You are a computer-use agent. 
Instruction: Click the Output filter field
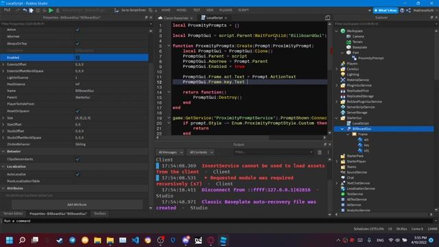pos(274,152)
